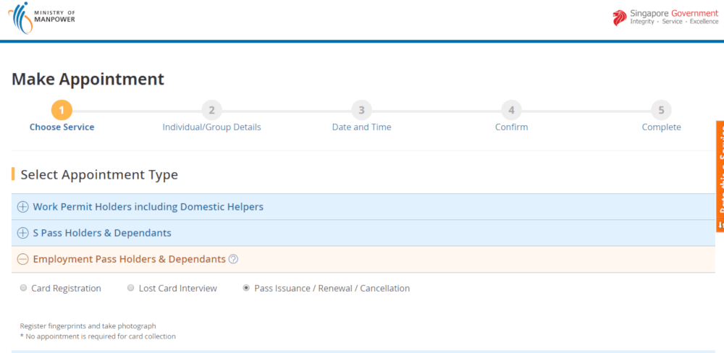
Task: Click the Confirm step label
Action: tap(511, 127)
